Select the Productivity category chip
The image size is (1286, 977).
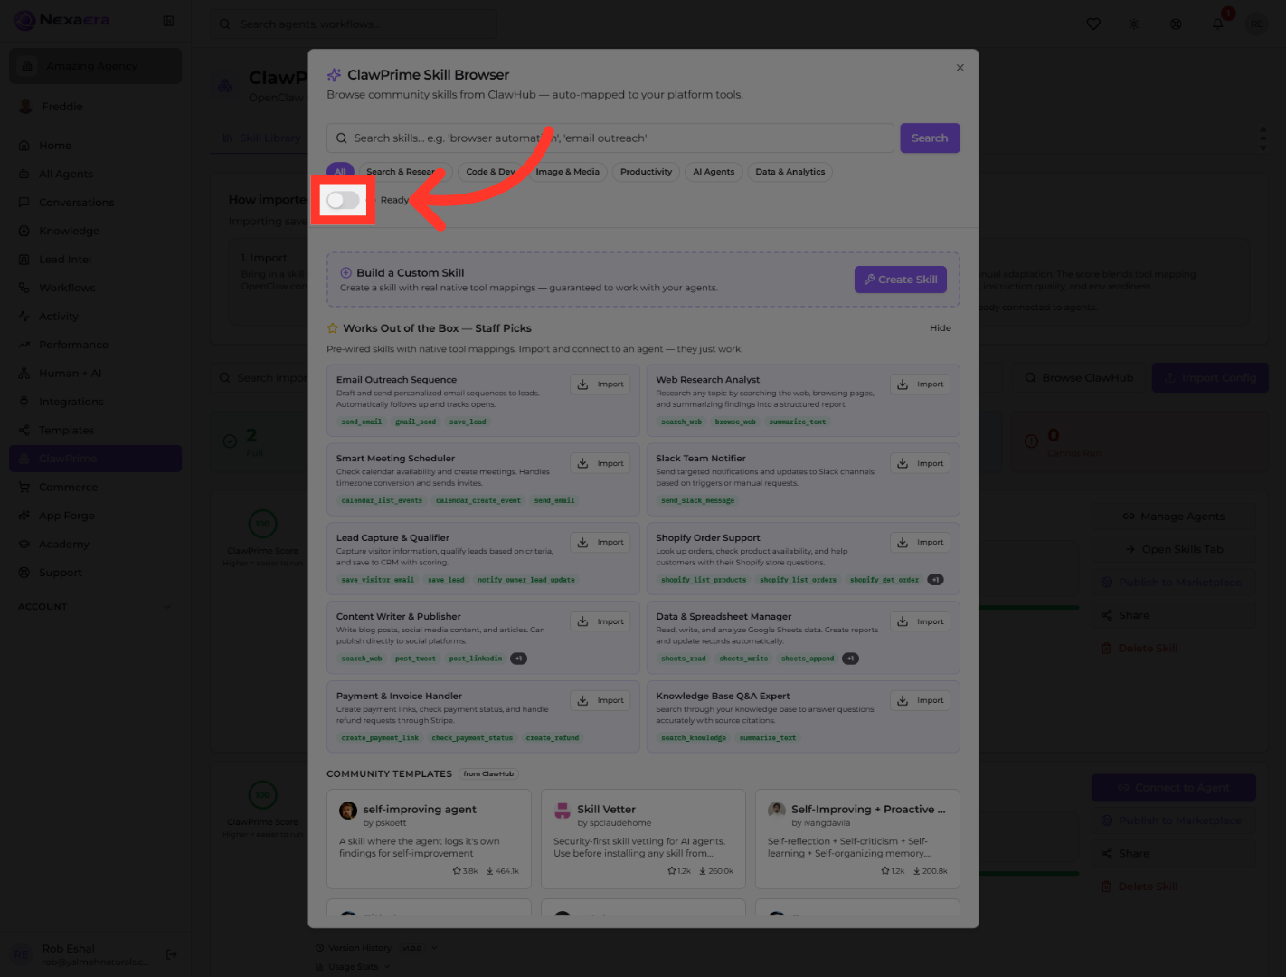point(646,172)
